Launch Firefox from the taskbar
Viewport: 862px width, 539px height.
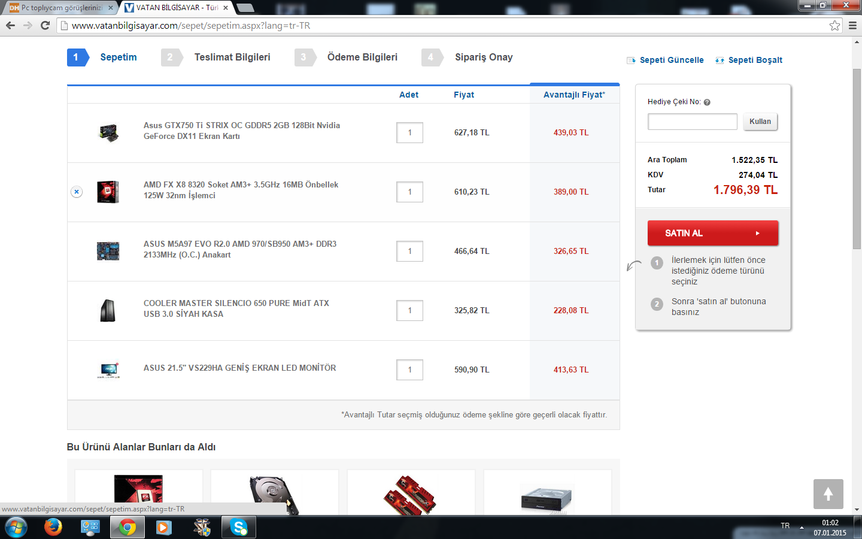pyautogui.click(x=53, y=527)
